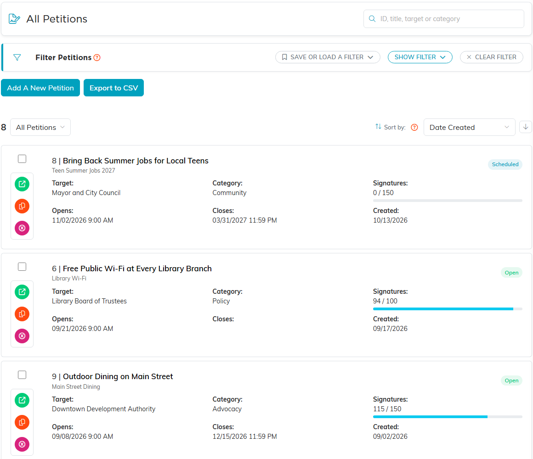The height and width of the screenshot is (459, 533).
Task: Click the Filter Petitions heading
Action: coord(63,57)
